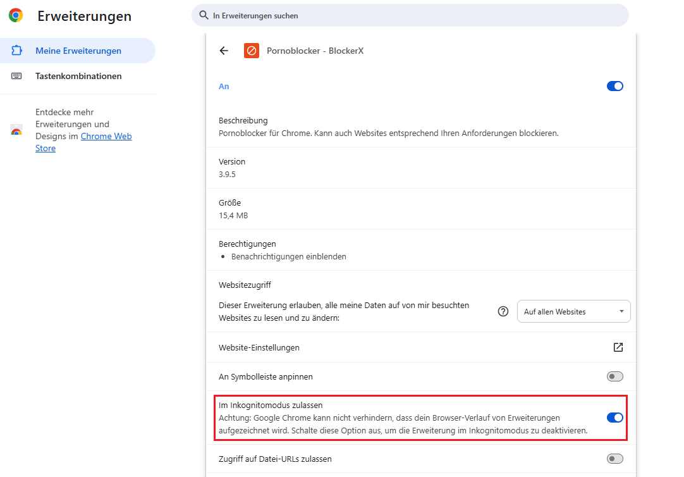Viewport: 684px width, 477px height.
Task: Click the 'An' status label
Action: (224, 87)
